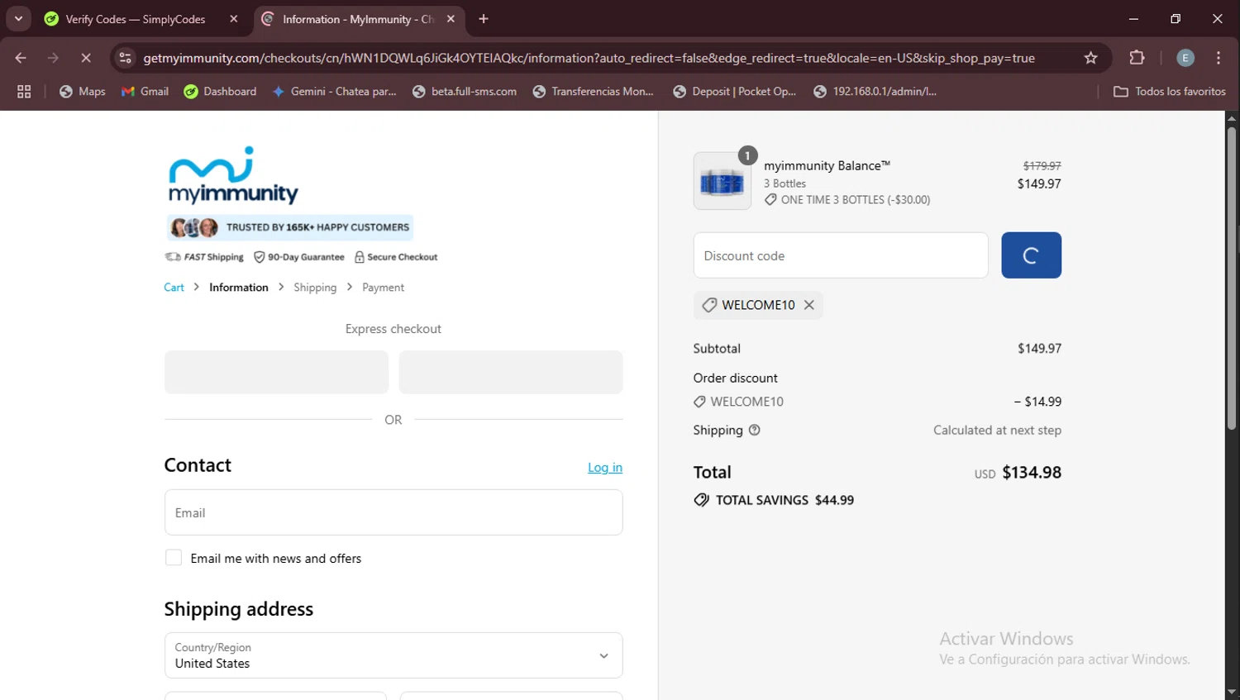The image size is (1240, 700).
Task: Click the first express checkout placeholder button
Action: [276, 372]
